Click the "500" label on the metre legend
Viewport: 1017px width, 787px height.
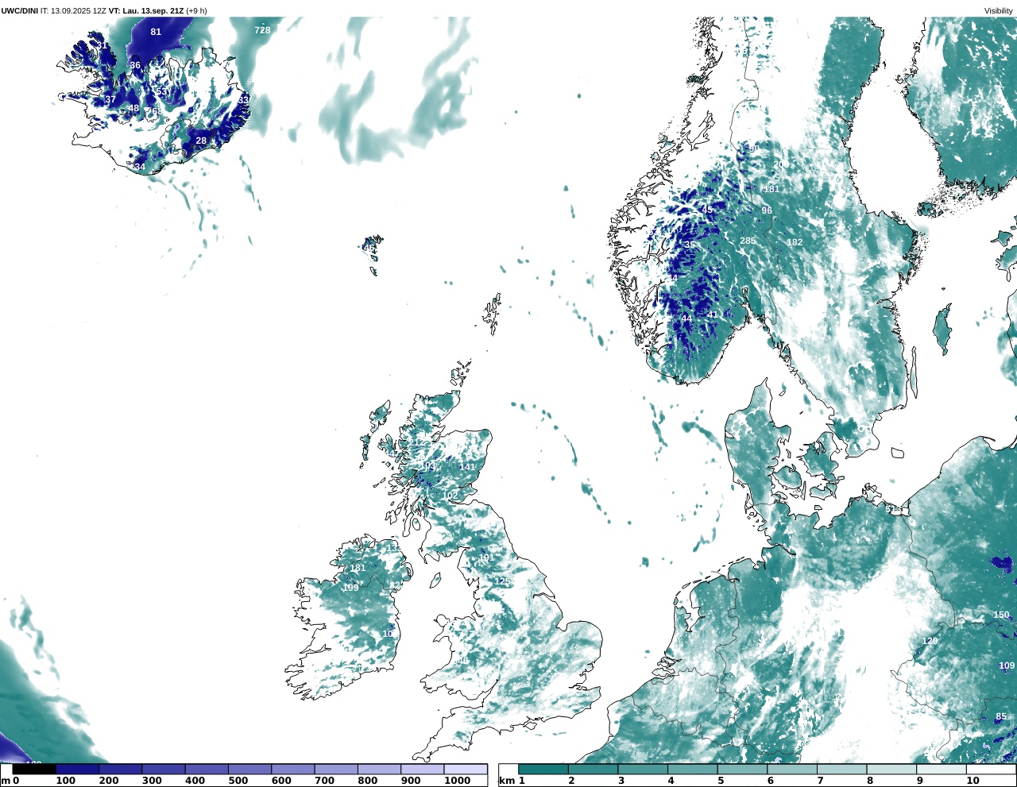pos(238,781)
